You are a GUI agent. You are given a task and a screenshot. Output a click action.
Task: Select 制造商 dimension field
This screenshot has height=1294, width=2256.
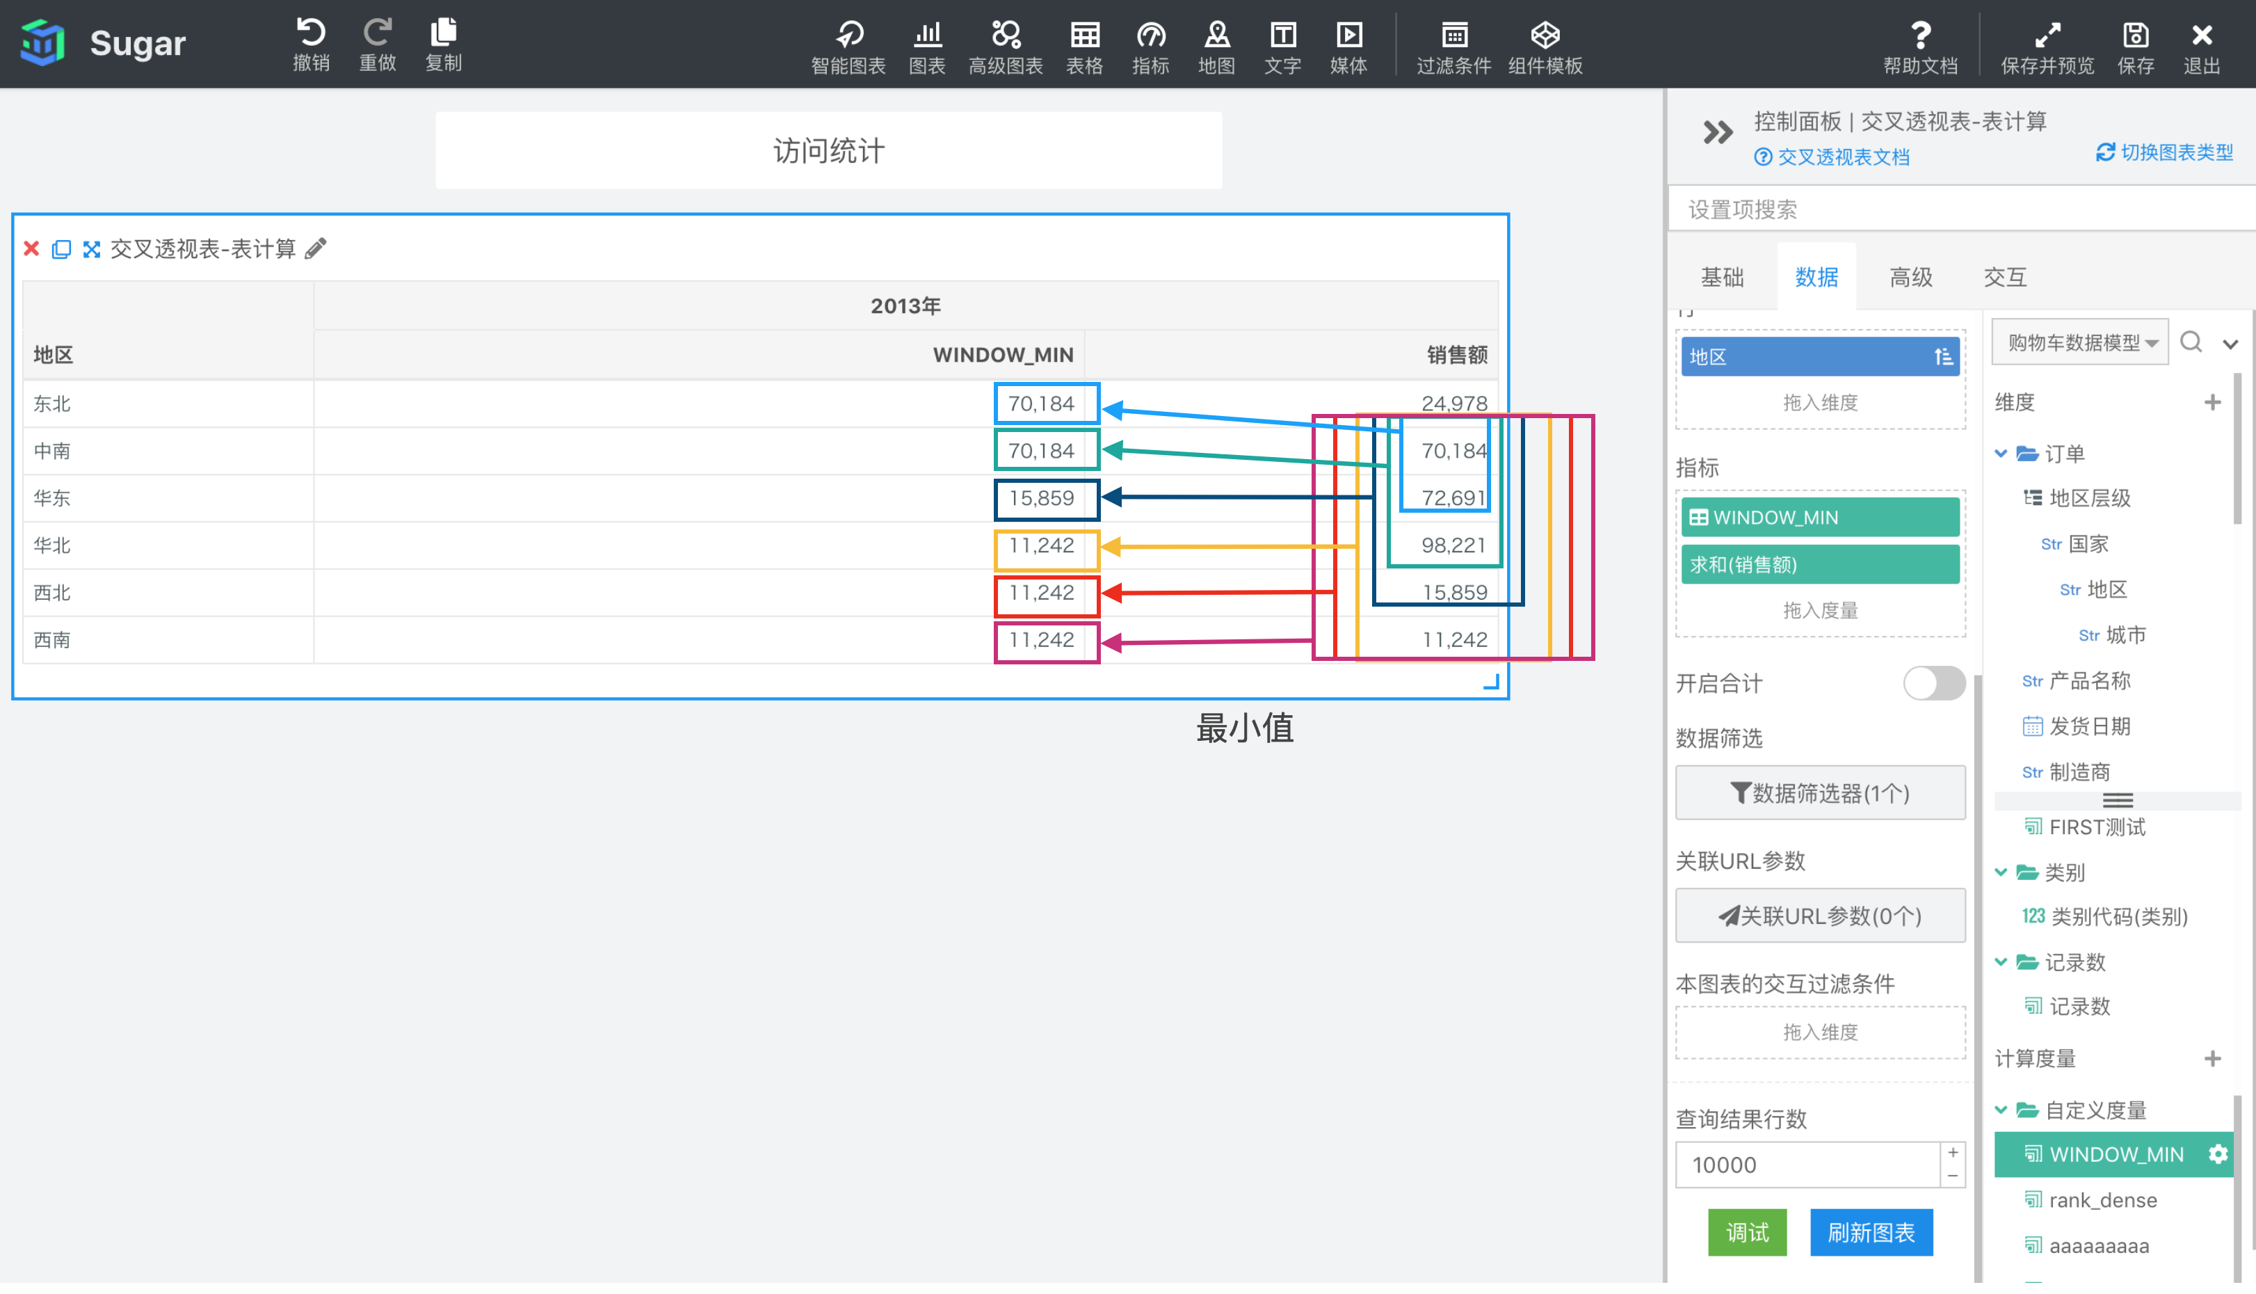click(x=2066, y=772)
